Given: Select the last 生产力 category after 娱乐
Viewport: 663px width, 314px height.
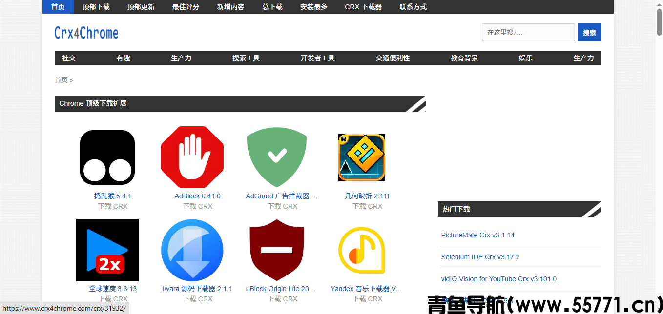Looking at the screenshot, I should [x=584, y=58].
